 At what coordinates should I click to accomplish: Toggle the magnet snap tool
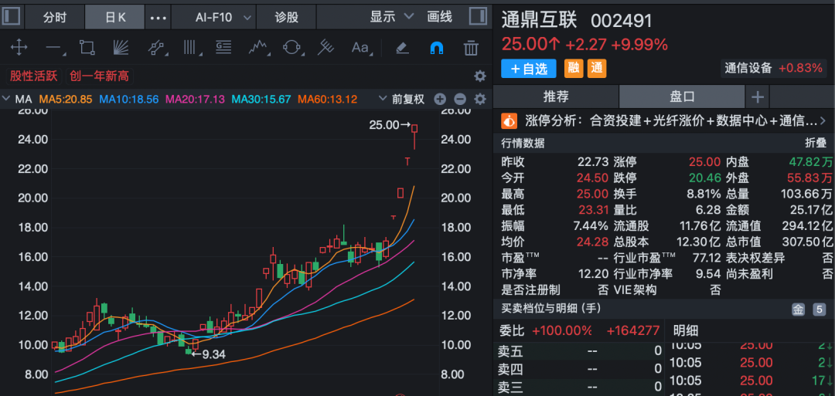click(437, 48)
